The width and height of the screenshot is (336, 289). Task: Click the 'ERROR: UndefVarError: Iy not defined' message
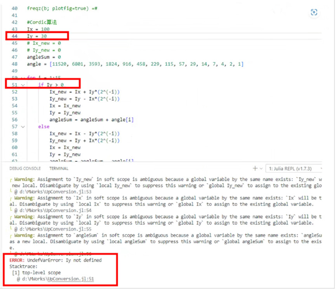pyautogui.click(x=56, y=260)
